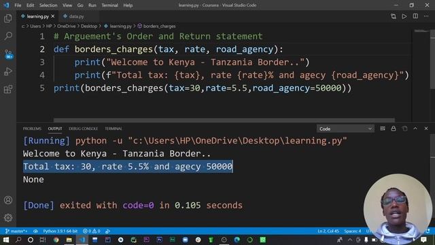Open Source Control view with badge
Viewport: 435px width, 245px height.
[x=8, y=54]
